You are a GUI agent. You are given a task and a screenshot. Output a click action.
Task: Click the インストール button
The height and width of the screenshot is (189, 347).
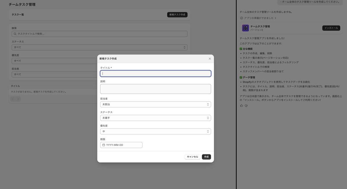coord(331,28)
